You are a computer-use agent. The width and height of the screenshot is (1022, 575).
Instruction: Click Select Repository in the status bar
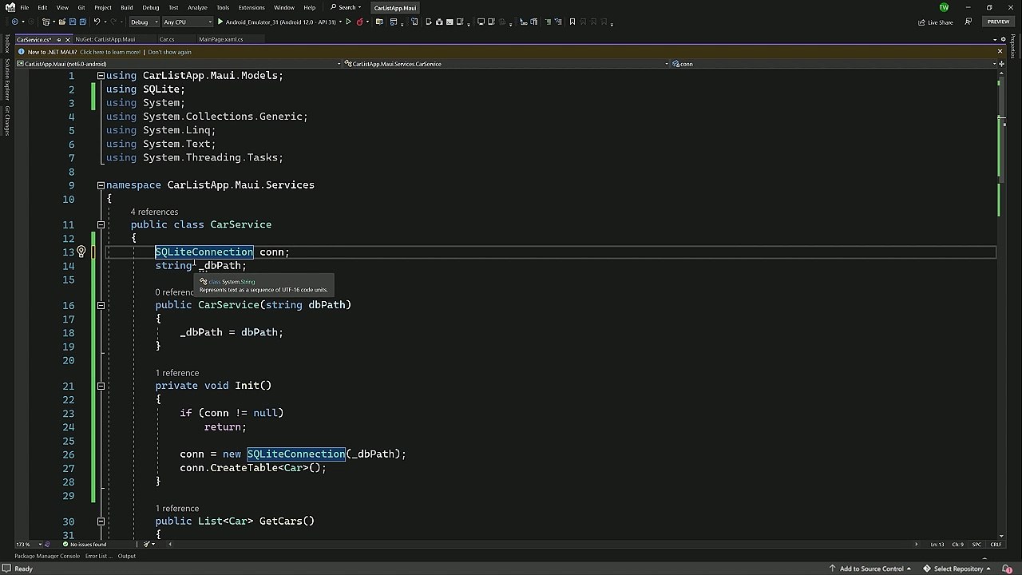957,569
